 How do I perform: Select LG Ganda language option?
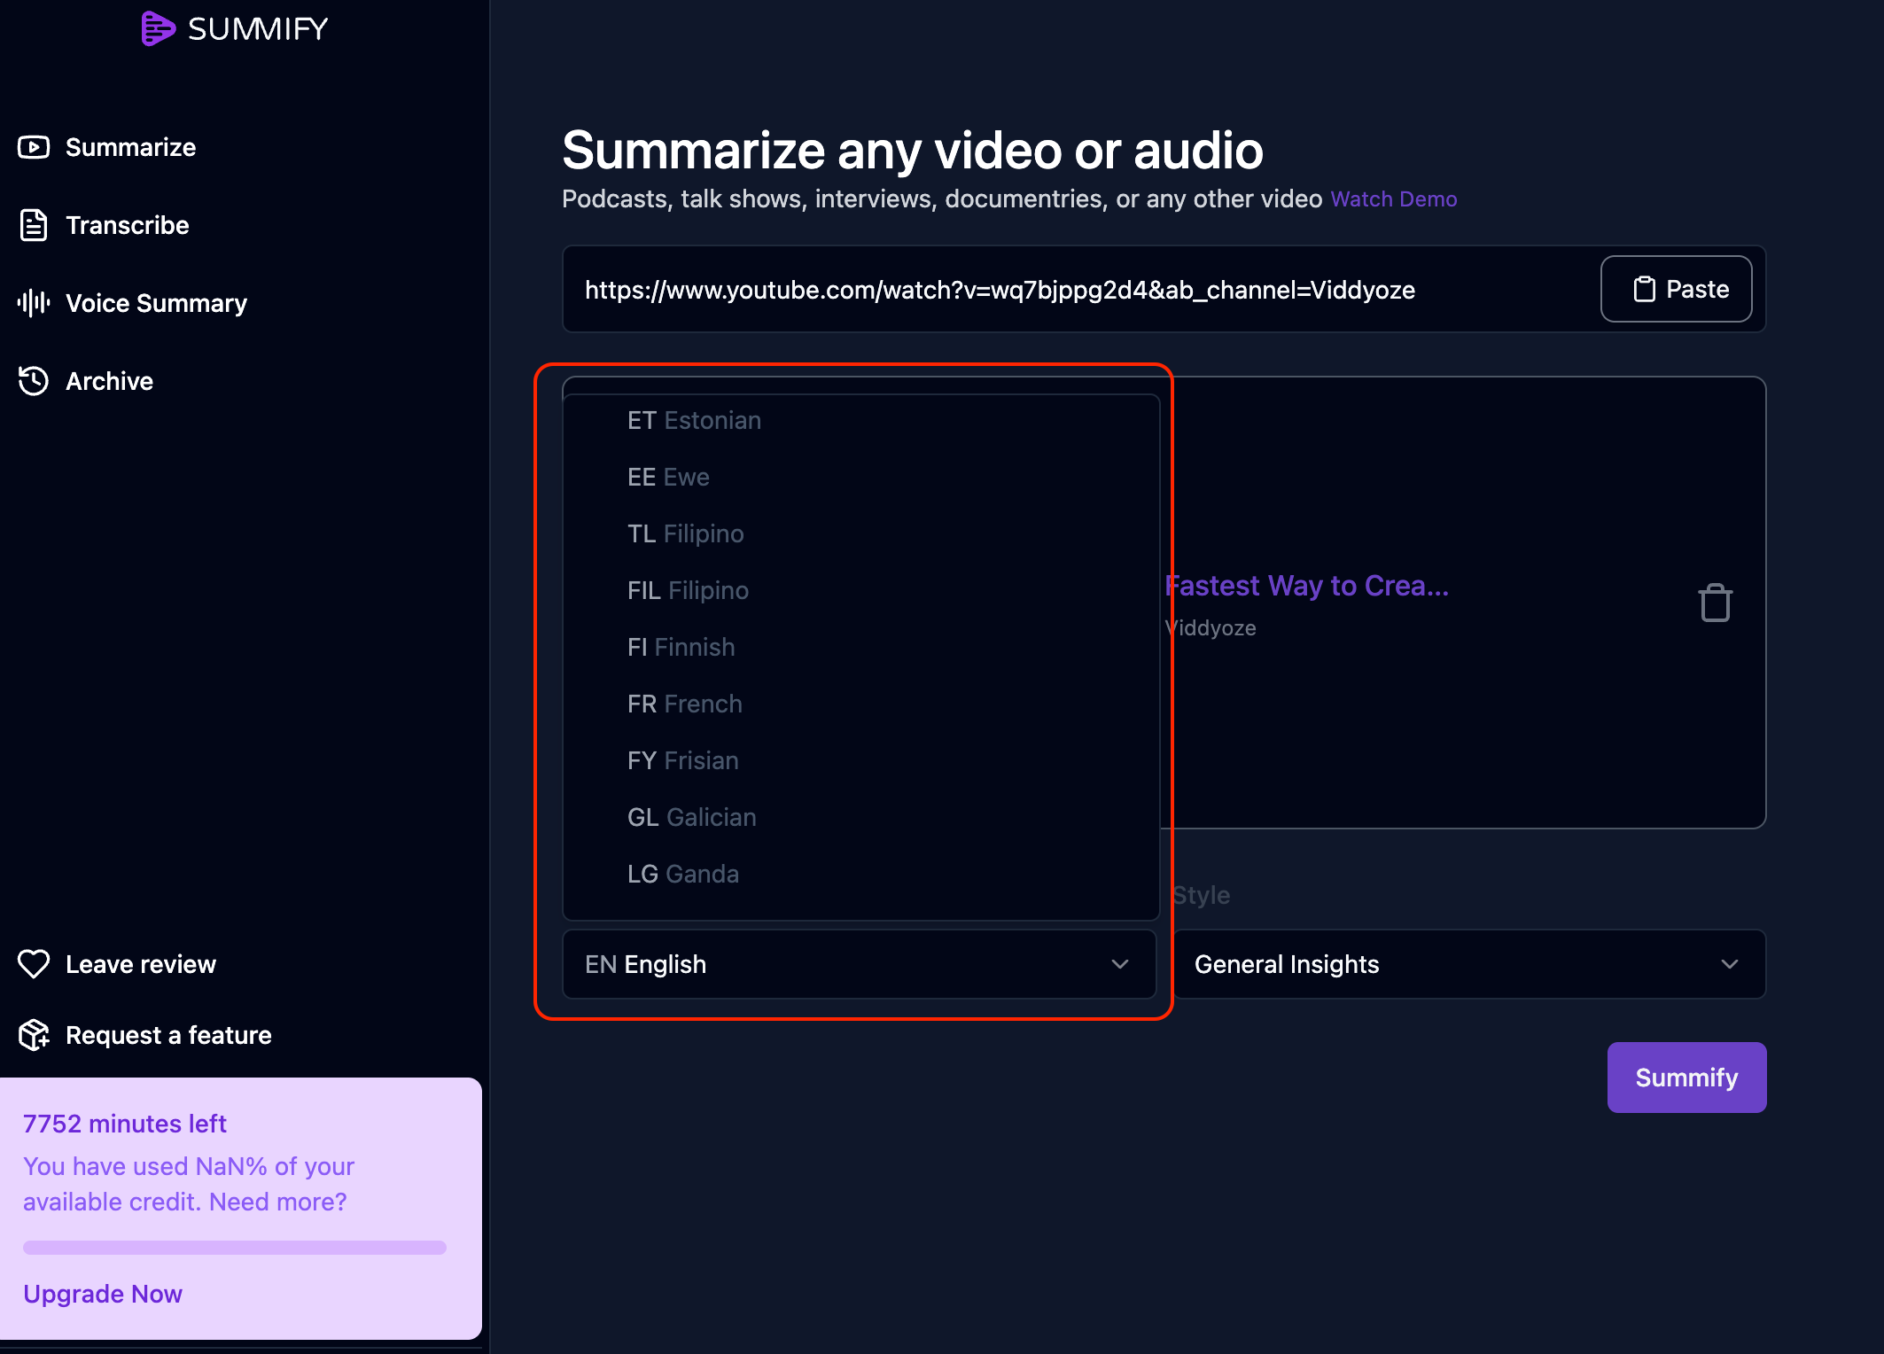[860, 874]
